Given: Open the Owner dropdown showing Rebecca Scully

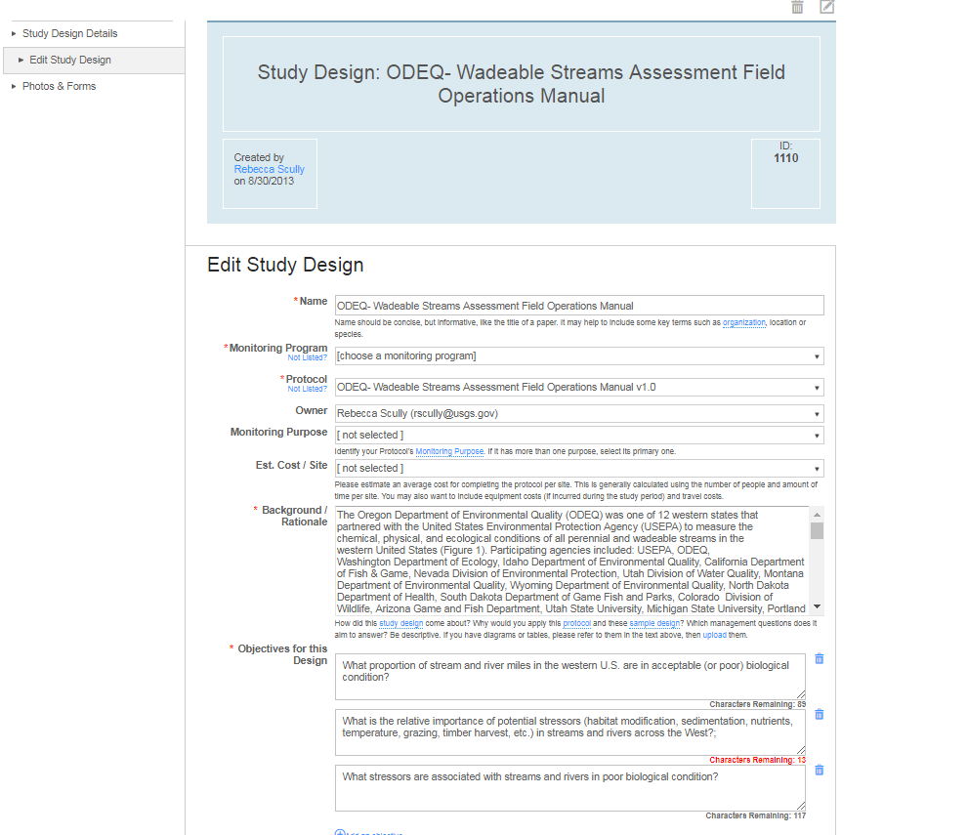Looking at the screenshot, I should coord(578,414).
